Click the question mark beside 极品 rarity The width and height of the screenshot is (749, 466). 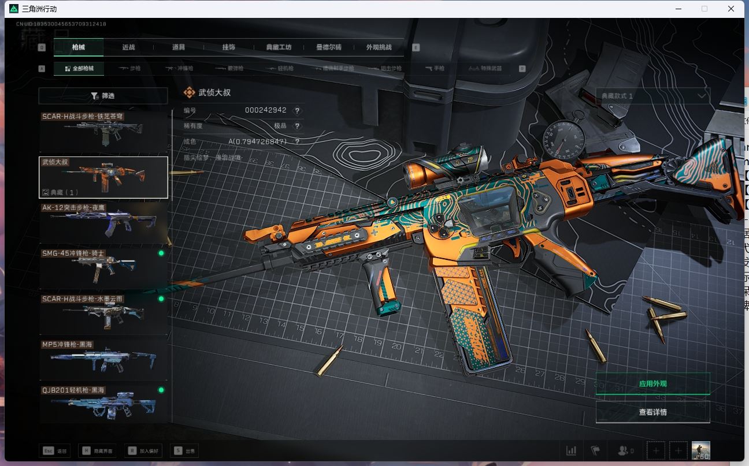tap(298, 126)
